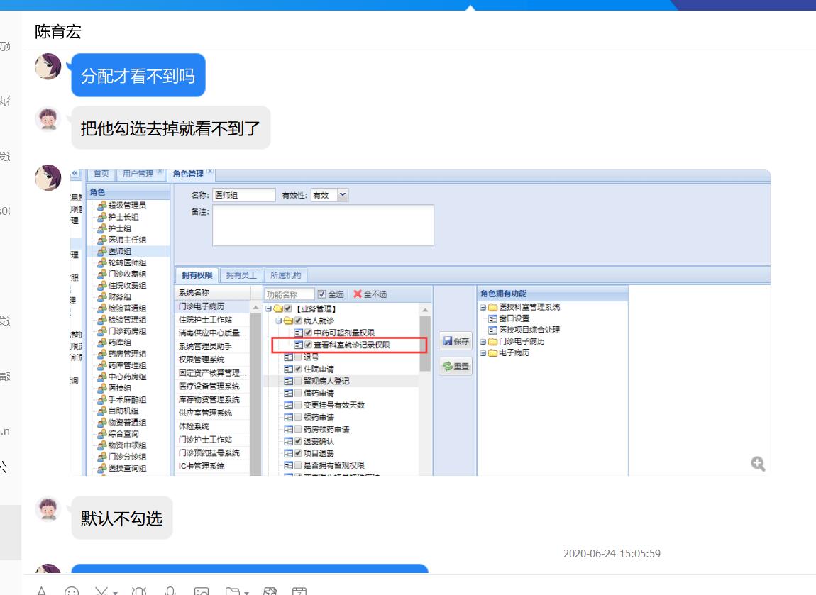This screenshot has height=595, width=816.
Task: Check the 退号 checkbox
Action: 298,357
